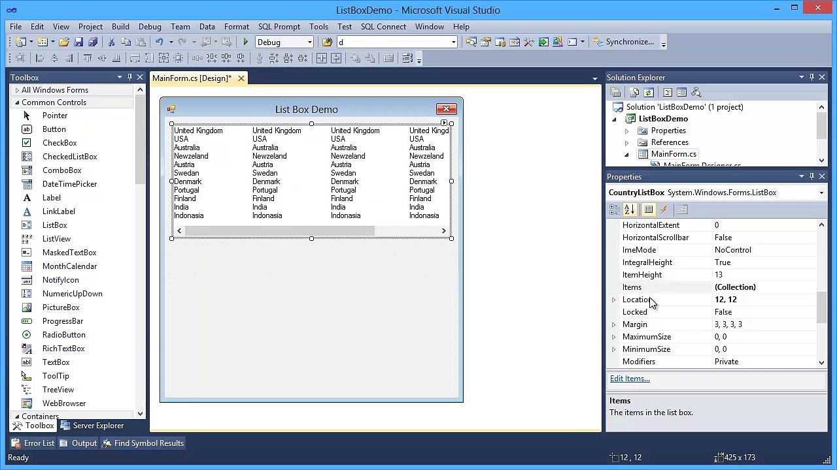This screenshot has width=837, height=470.
Task: Expand the Margin property row
Action: point(613,324)
